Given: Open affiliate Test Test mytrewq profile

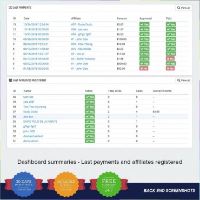Looking at the screenshot, I should [x=35, y=106].
